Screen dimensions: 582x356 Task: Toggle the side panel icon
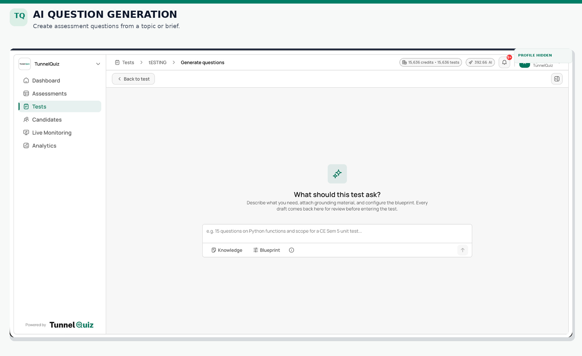557,79
